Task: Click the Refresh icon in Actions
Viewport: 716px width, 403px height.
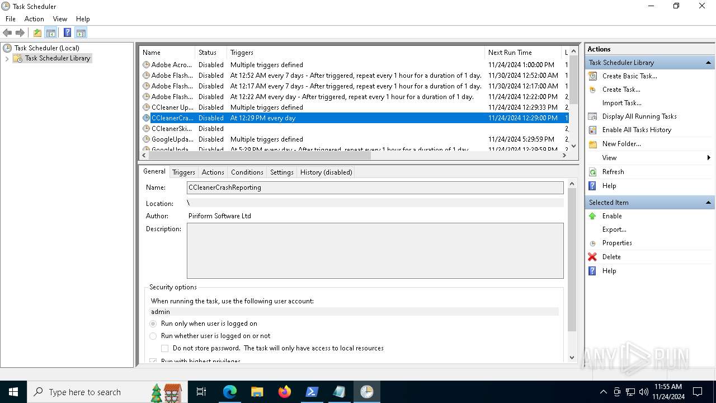Action: pos(592,172)
